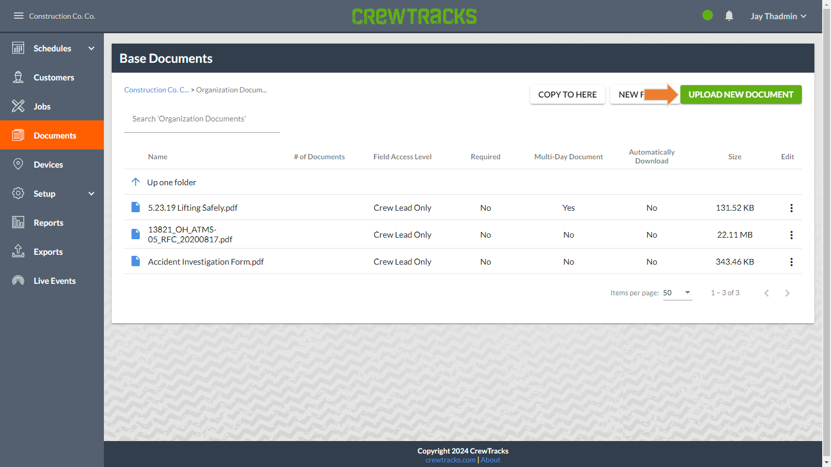Screen dimensions: 831x467
Task: Click the Up one folder row
Action: coord(463,182)
